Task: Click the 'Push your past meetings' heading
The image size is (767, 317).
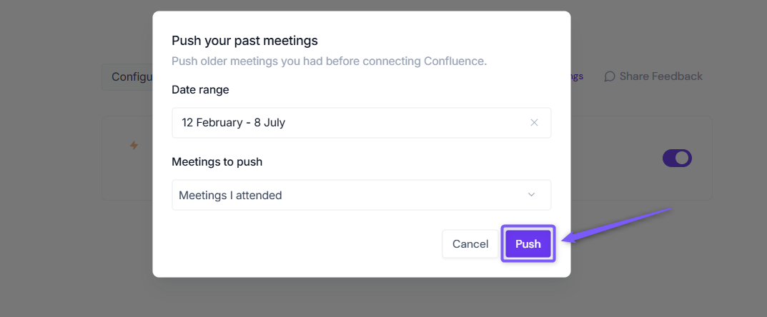Action: coord(244,41)
